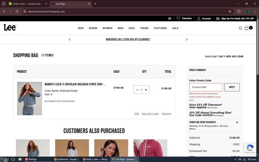This screenshot has width=259, height=162.
Task: Open the NEW menu
Action: tap(81, 28)
